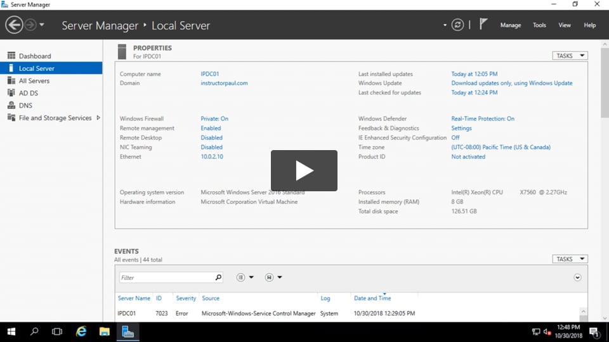Expand the Events section chevron
Image resolution: width=609 pixels, height=342 pixels.
[x=577, y=277]
